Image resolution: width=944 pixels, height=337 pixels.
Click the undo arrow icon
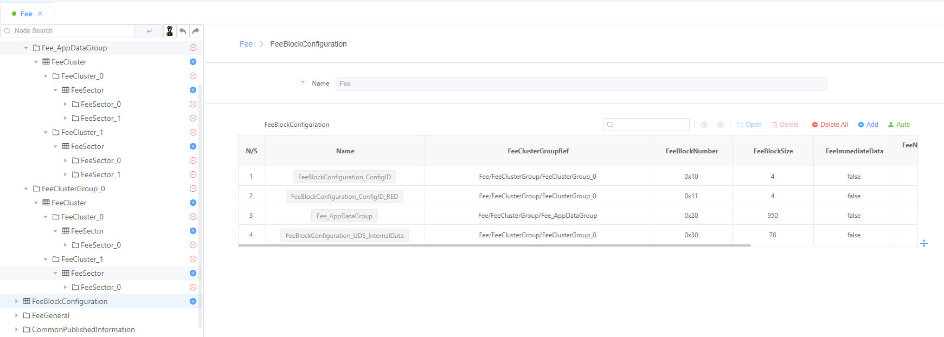click(x=183, y=31)
